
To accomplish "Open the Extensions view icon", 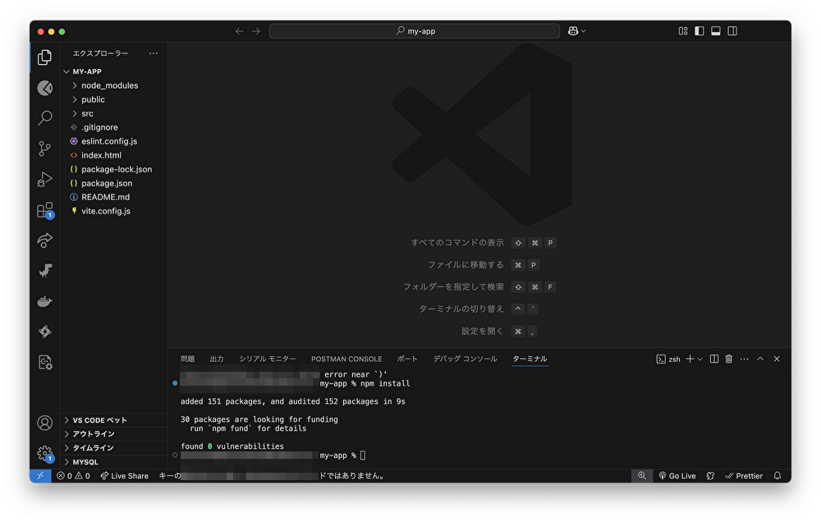I will 45,209.
